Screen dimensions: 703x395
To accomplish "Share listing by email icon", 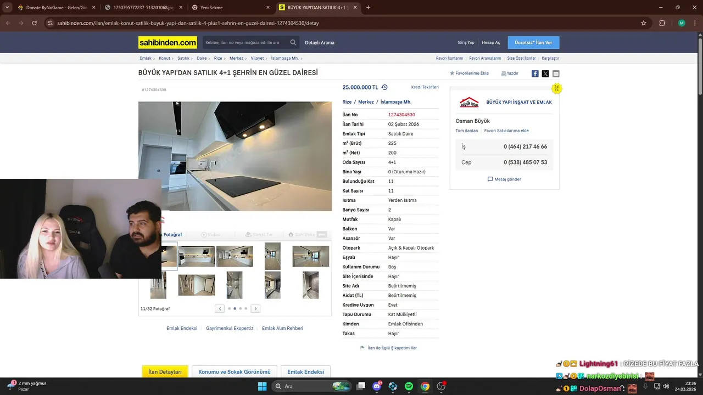I will point(556,74).
